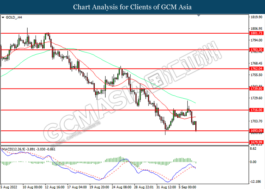
Task: Select the 1693.09 support level label
Action: point(257,131)
